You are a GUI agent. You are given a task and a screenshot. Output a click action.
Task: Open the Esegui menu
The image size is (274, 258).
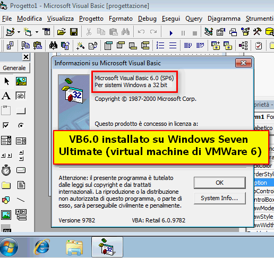tap(171, 19)
